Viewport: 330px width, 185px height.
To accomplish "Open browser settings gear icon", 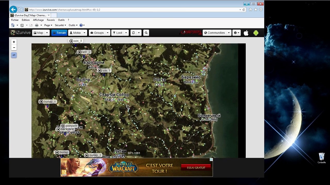I will click(261, 10).
